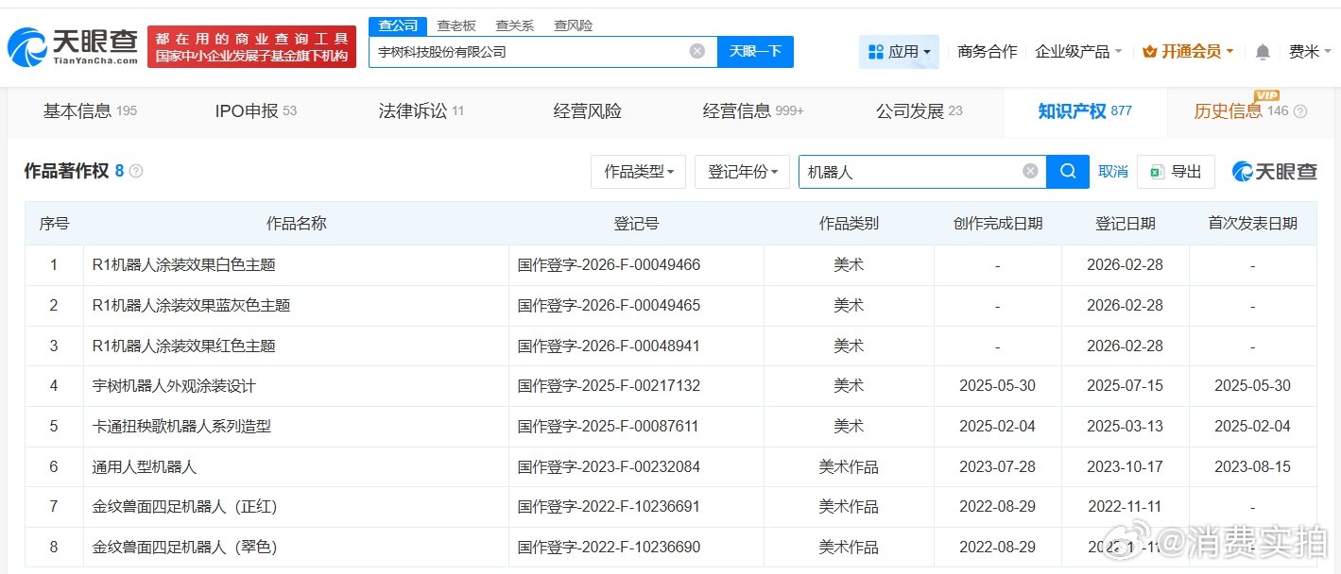The image size is (1341, 574).
Task: Open the 基本信息 tab
Action: point(90,111)
